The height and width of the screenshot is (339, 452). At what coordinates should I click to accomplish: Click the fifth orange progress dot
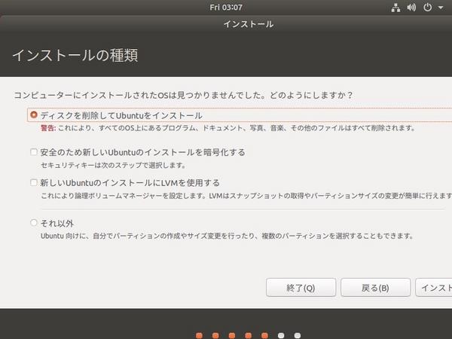click(264, 335)
